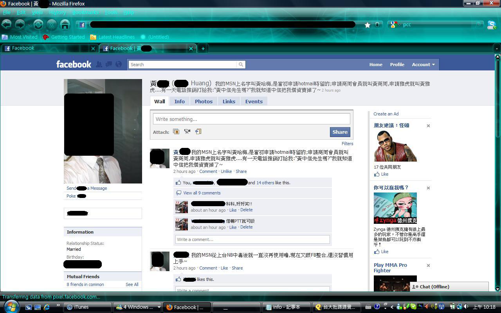Click the 14 others likes link
Viewport: 501px width, 313px height.
point(265,183)
